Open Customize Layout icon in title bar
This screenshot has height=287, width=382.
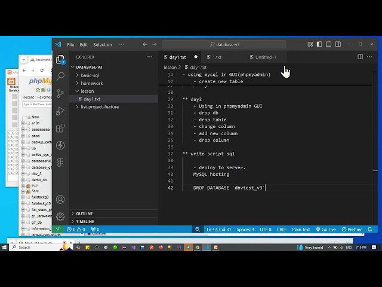pos(310,44)
